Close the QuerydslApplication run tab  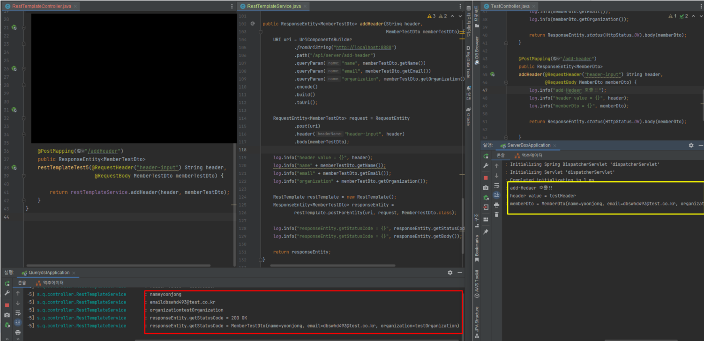click(x=74, y=273)
